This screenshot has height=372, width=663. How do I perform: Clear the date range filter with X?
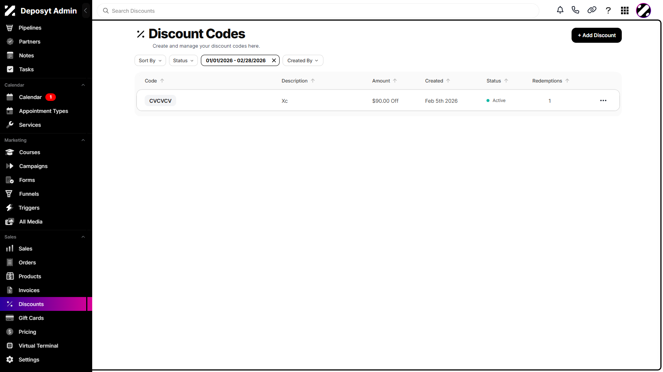click(274, 60)
